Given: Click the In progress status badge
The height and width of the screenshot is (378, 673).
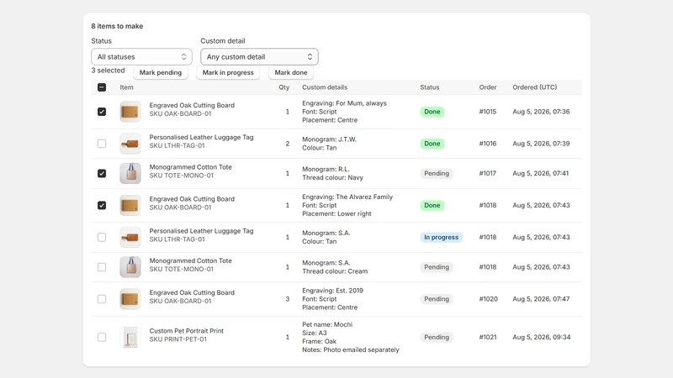Looking at the screenshot, I should coord(441,238).
